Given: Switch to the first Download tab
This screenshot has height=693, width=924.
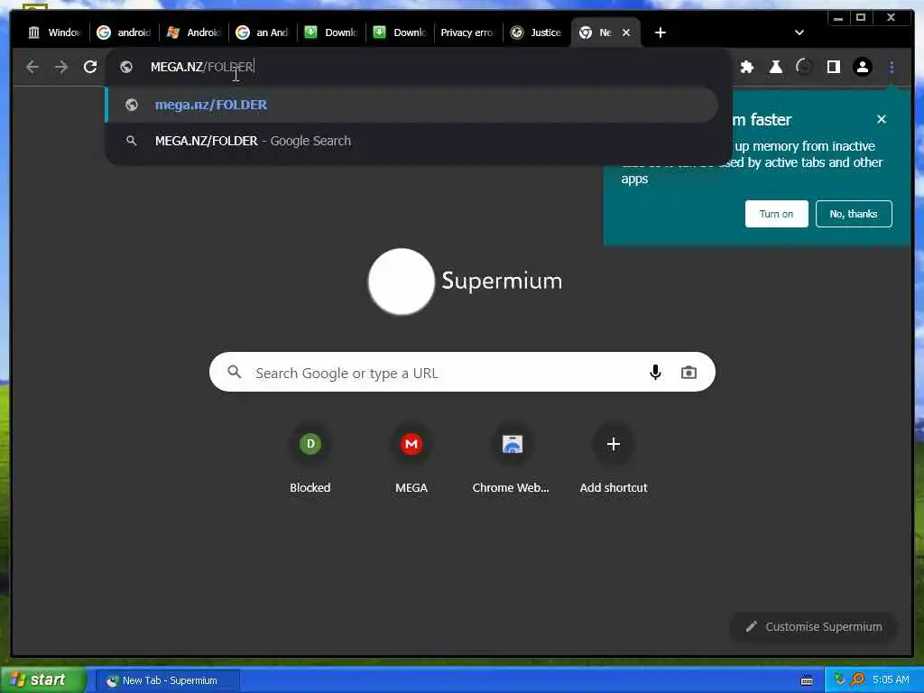Looking at the screenshot, I should (x=331, y=32).
